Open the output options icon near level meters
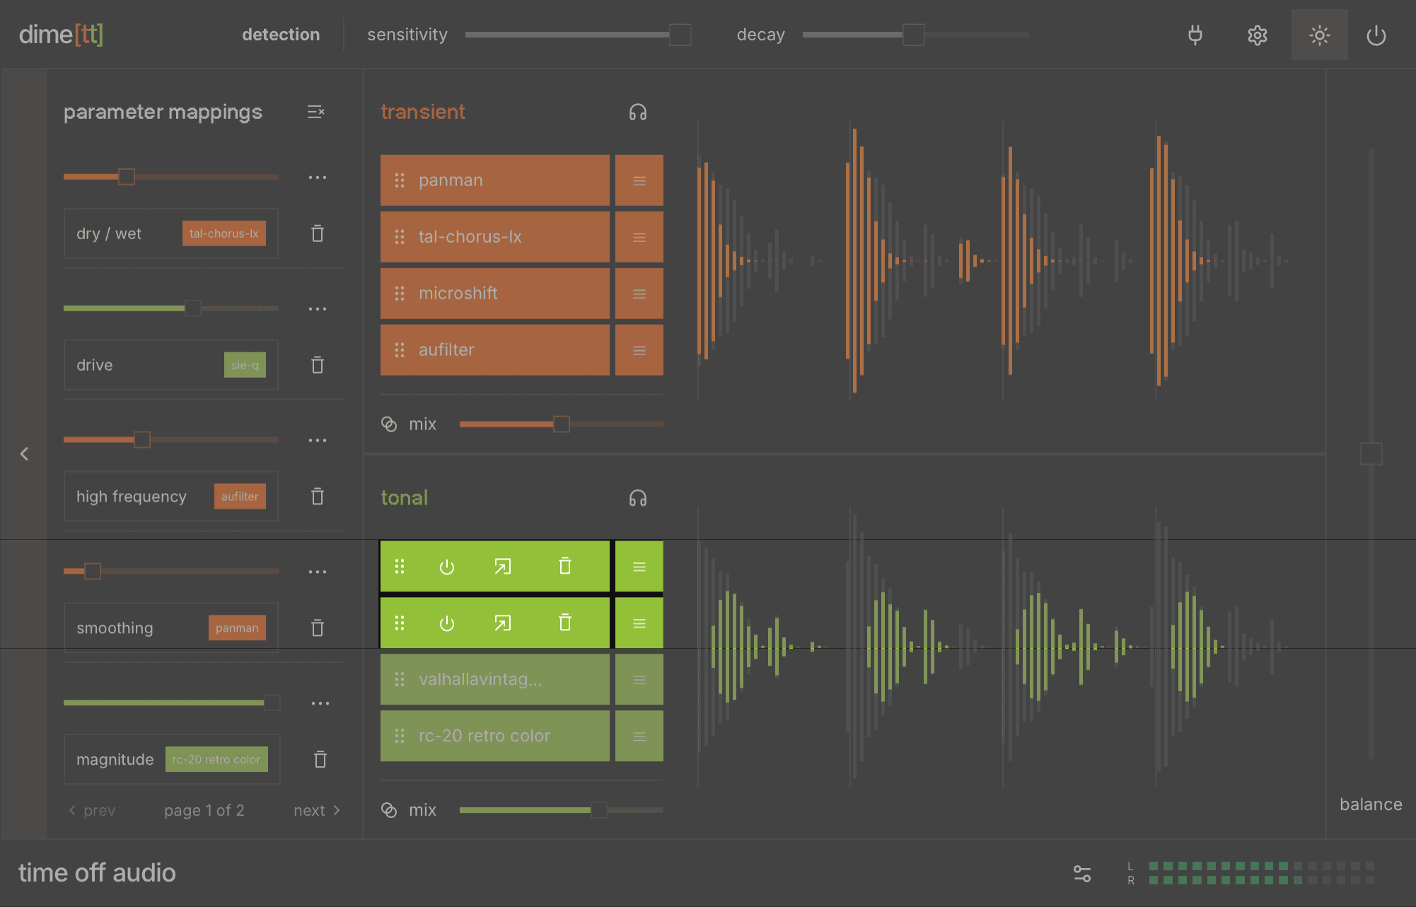Image resolution: width=1416 pixels, height=907 pixels. coord(1081,874)
